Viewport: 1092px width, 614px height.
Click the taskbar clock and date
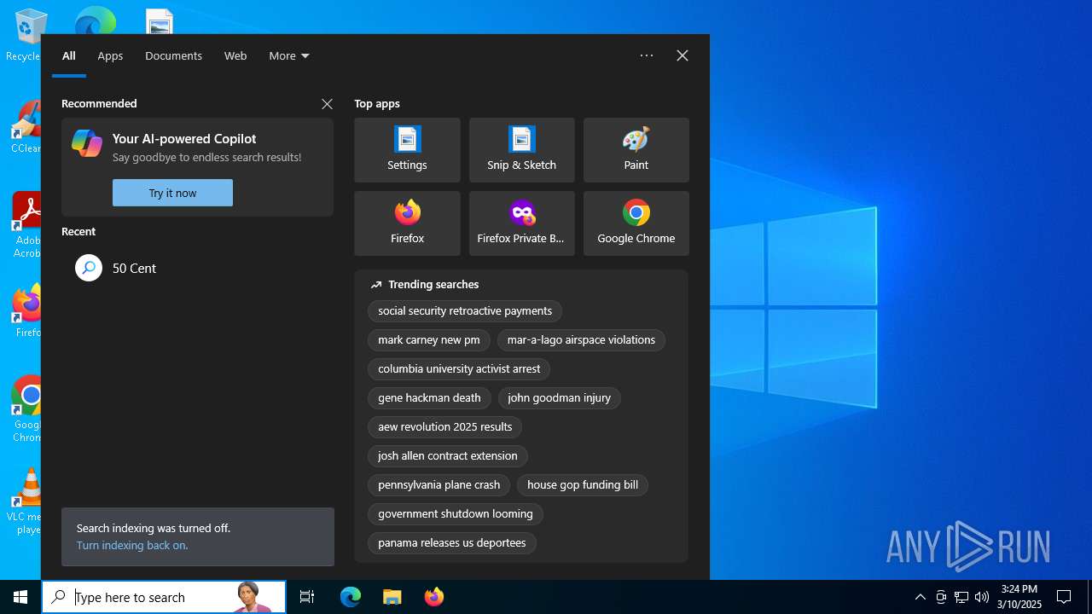tap(1020, 597)
